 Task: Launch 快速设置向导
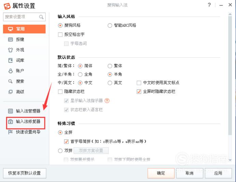pos(24,132)
